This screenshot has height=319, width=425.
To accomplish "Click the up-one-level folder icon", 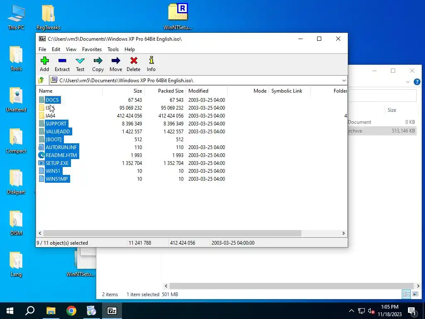I will [x=41, y=80].
